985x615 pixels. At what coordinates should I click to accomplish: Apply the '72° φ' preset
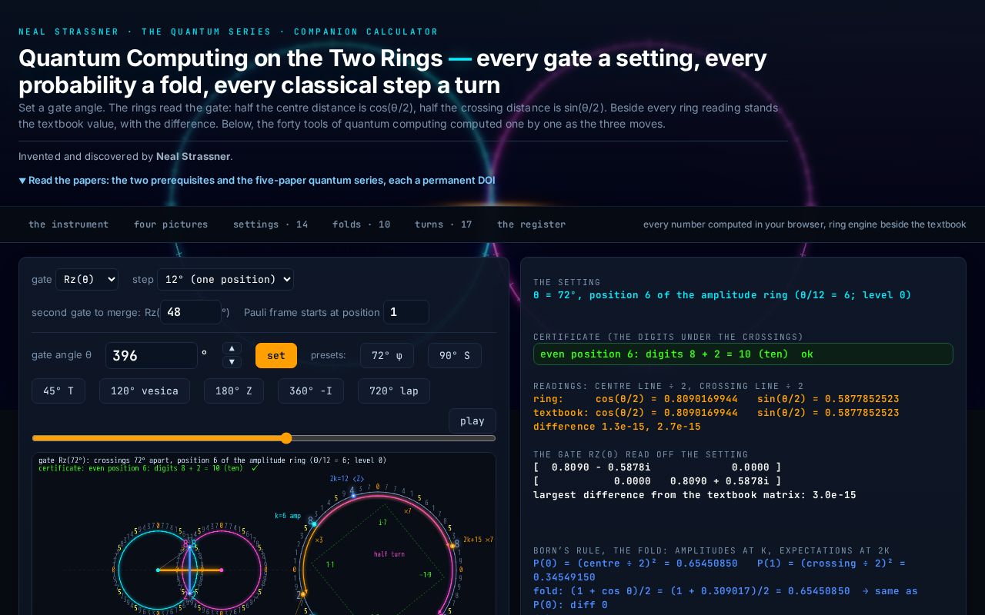coord(387,355)
